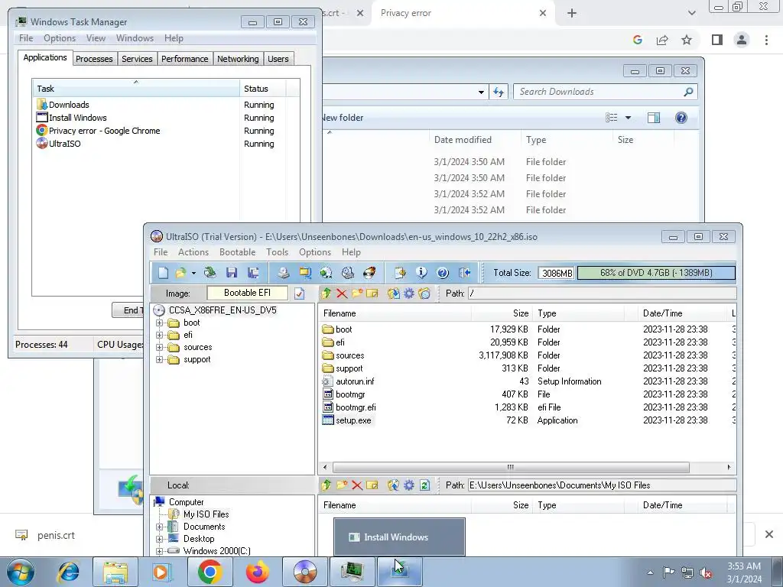Open the Explorer address bar dropdown arrow
Screen dimensions: 783x587
point(481,92)
